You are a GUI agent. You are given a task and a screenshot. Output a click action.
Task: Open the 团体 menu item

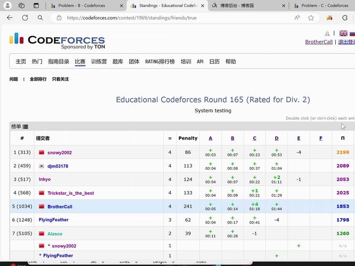(x=134, y=61)
